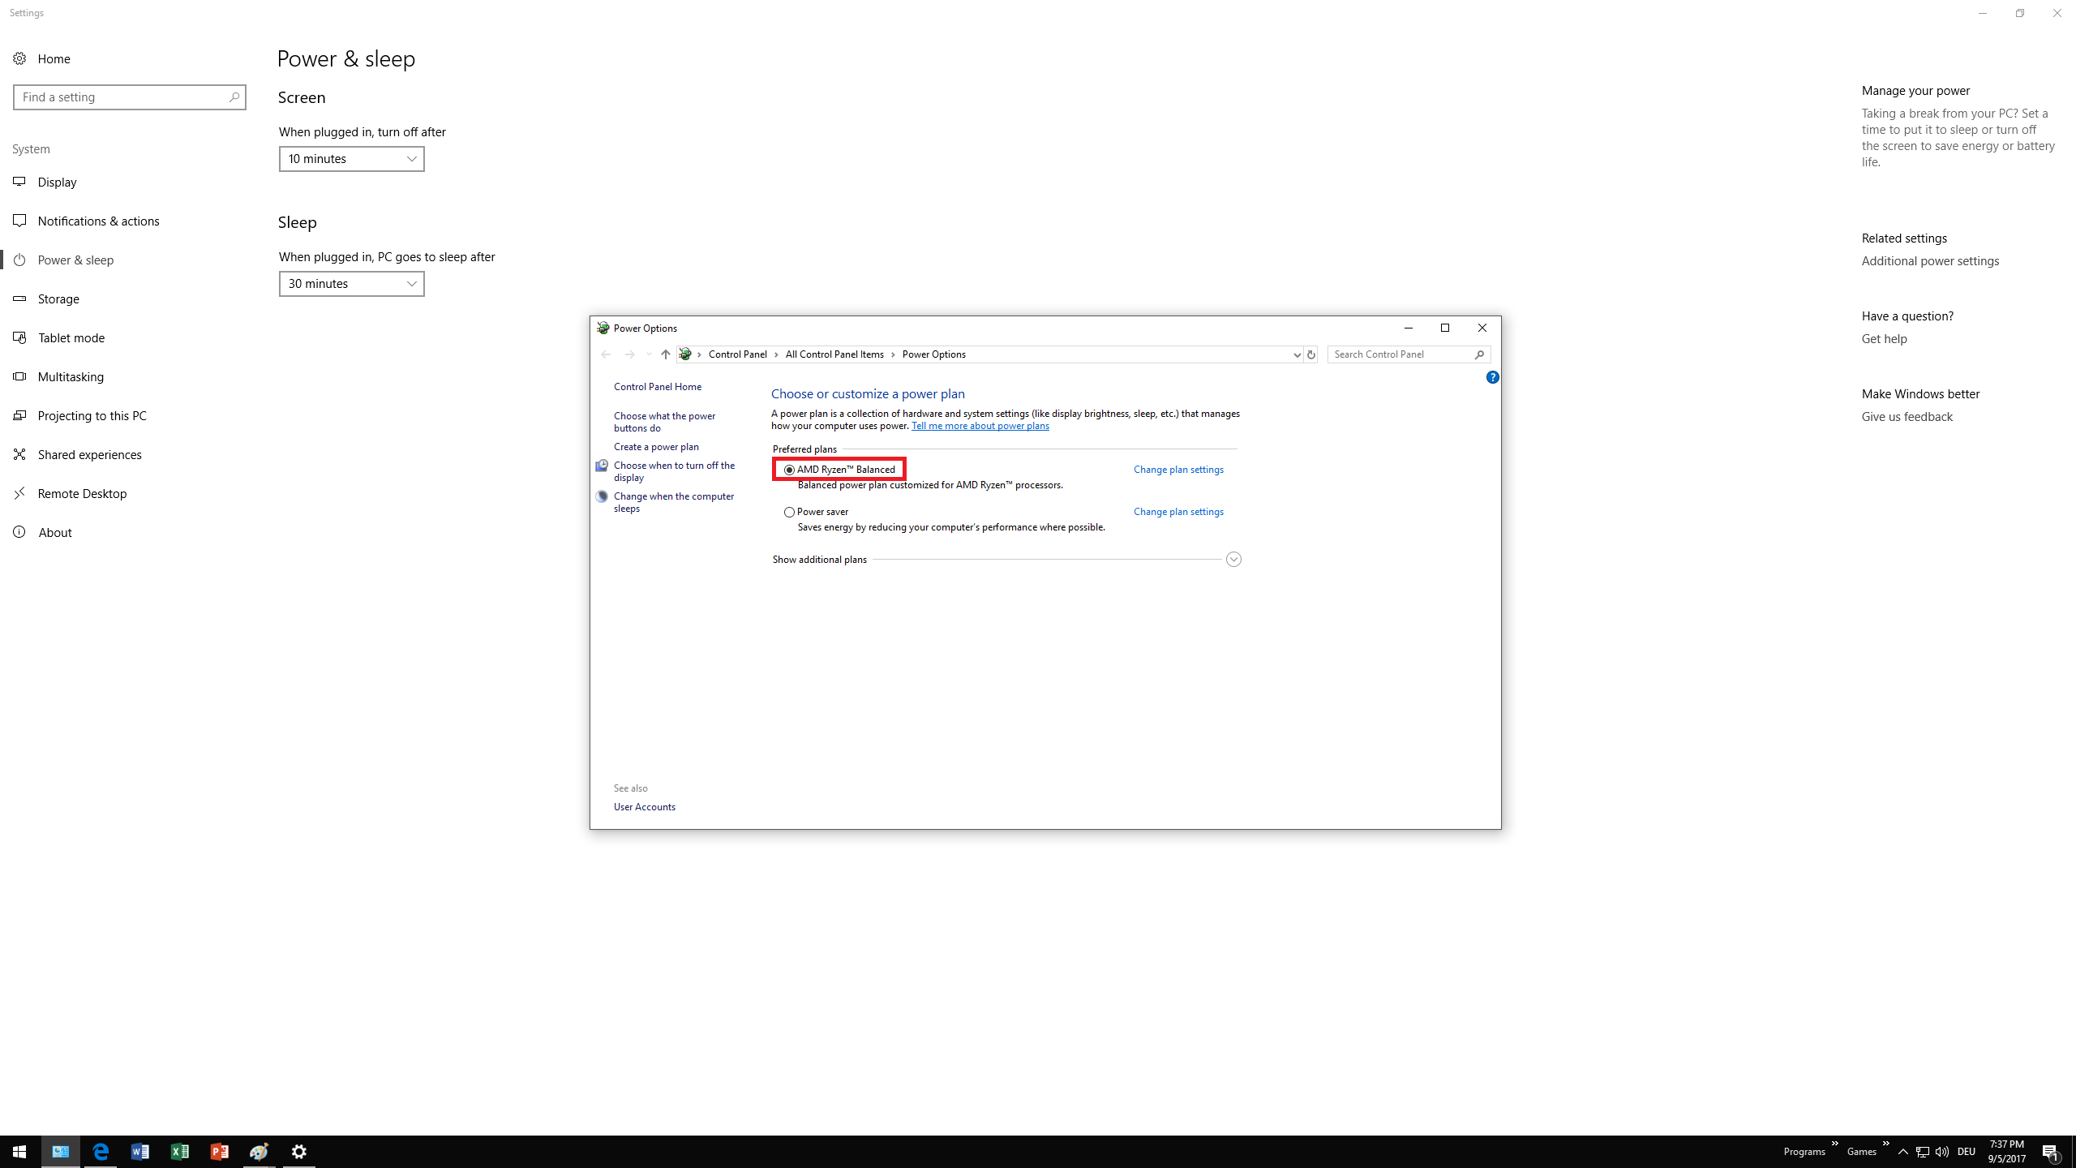Open PowerPoint from the taskbar
Screen dimensions: 2076x1168
coord(219,1152)
